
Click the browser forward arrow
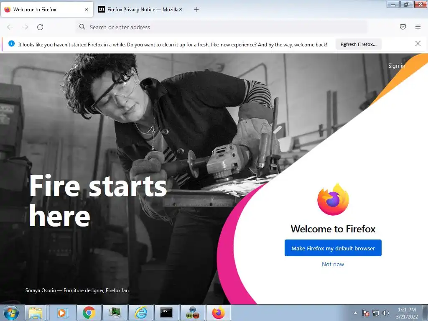coord(25,27)
